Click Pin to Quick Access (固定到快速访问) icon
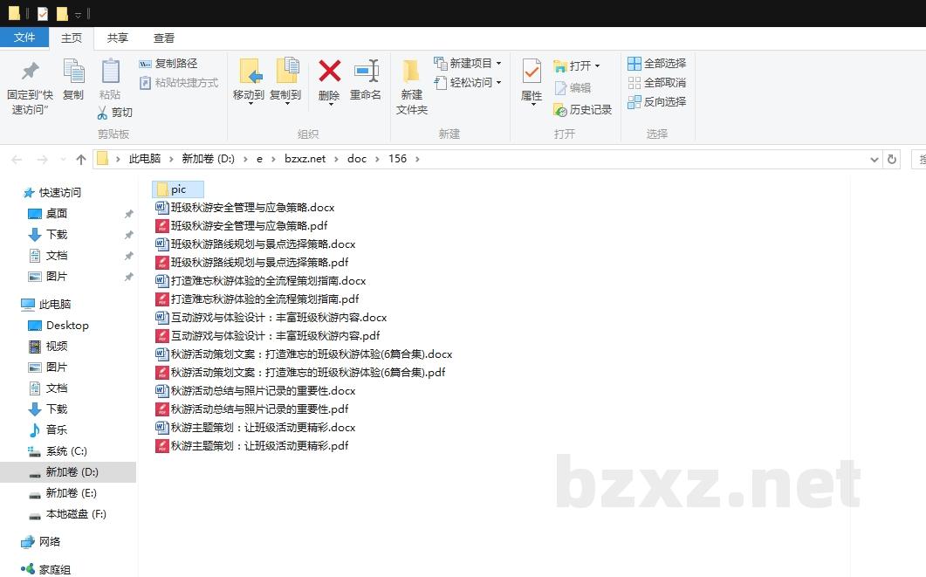This screenshot has height=577, width=926. click(31, 72)
